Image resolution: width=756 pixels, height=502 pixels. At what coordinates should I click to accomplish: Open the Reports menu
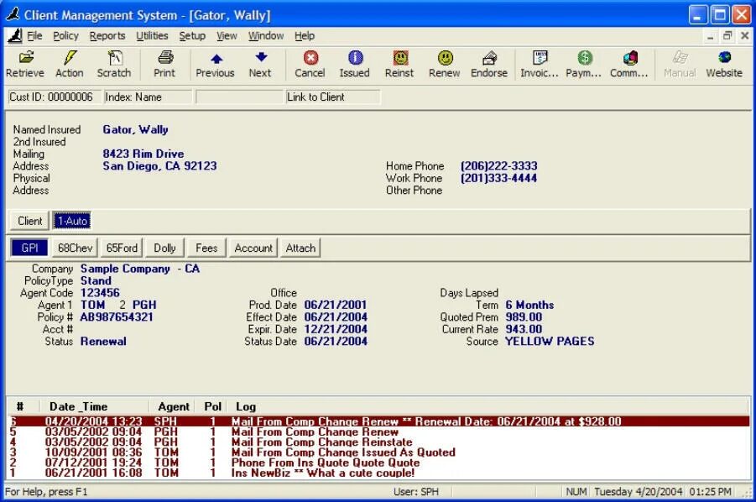[107, 36]
